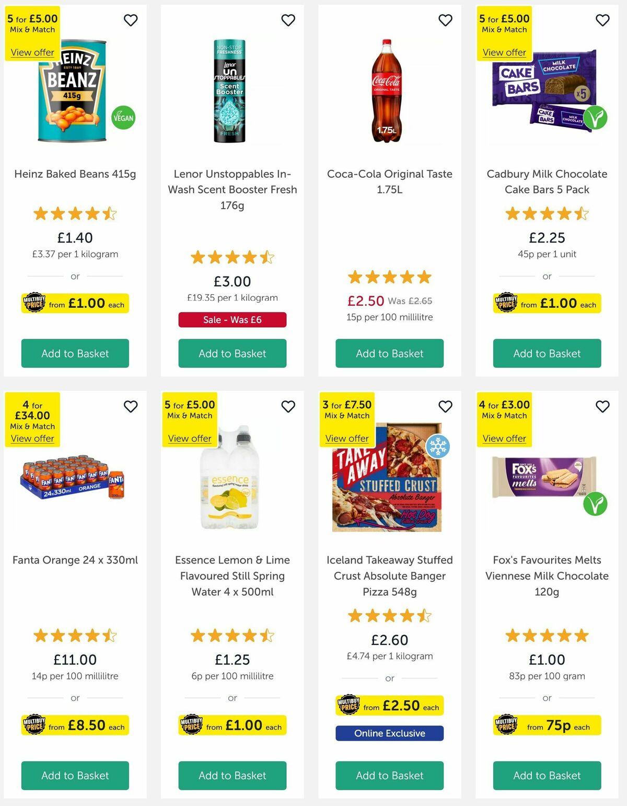This screenshot has height=806, width=627.
Task: Select the five-star rating under Coca-Cola
Action: pyautogui.click(x=389, y=278)
